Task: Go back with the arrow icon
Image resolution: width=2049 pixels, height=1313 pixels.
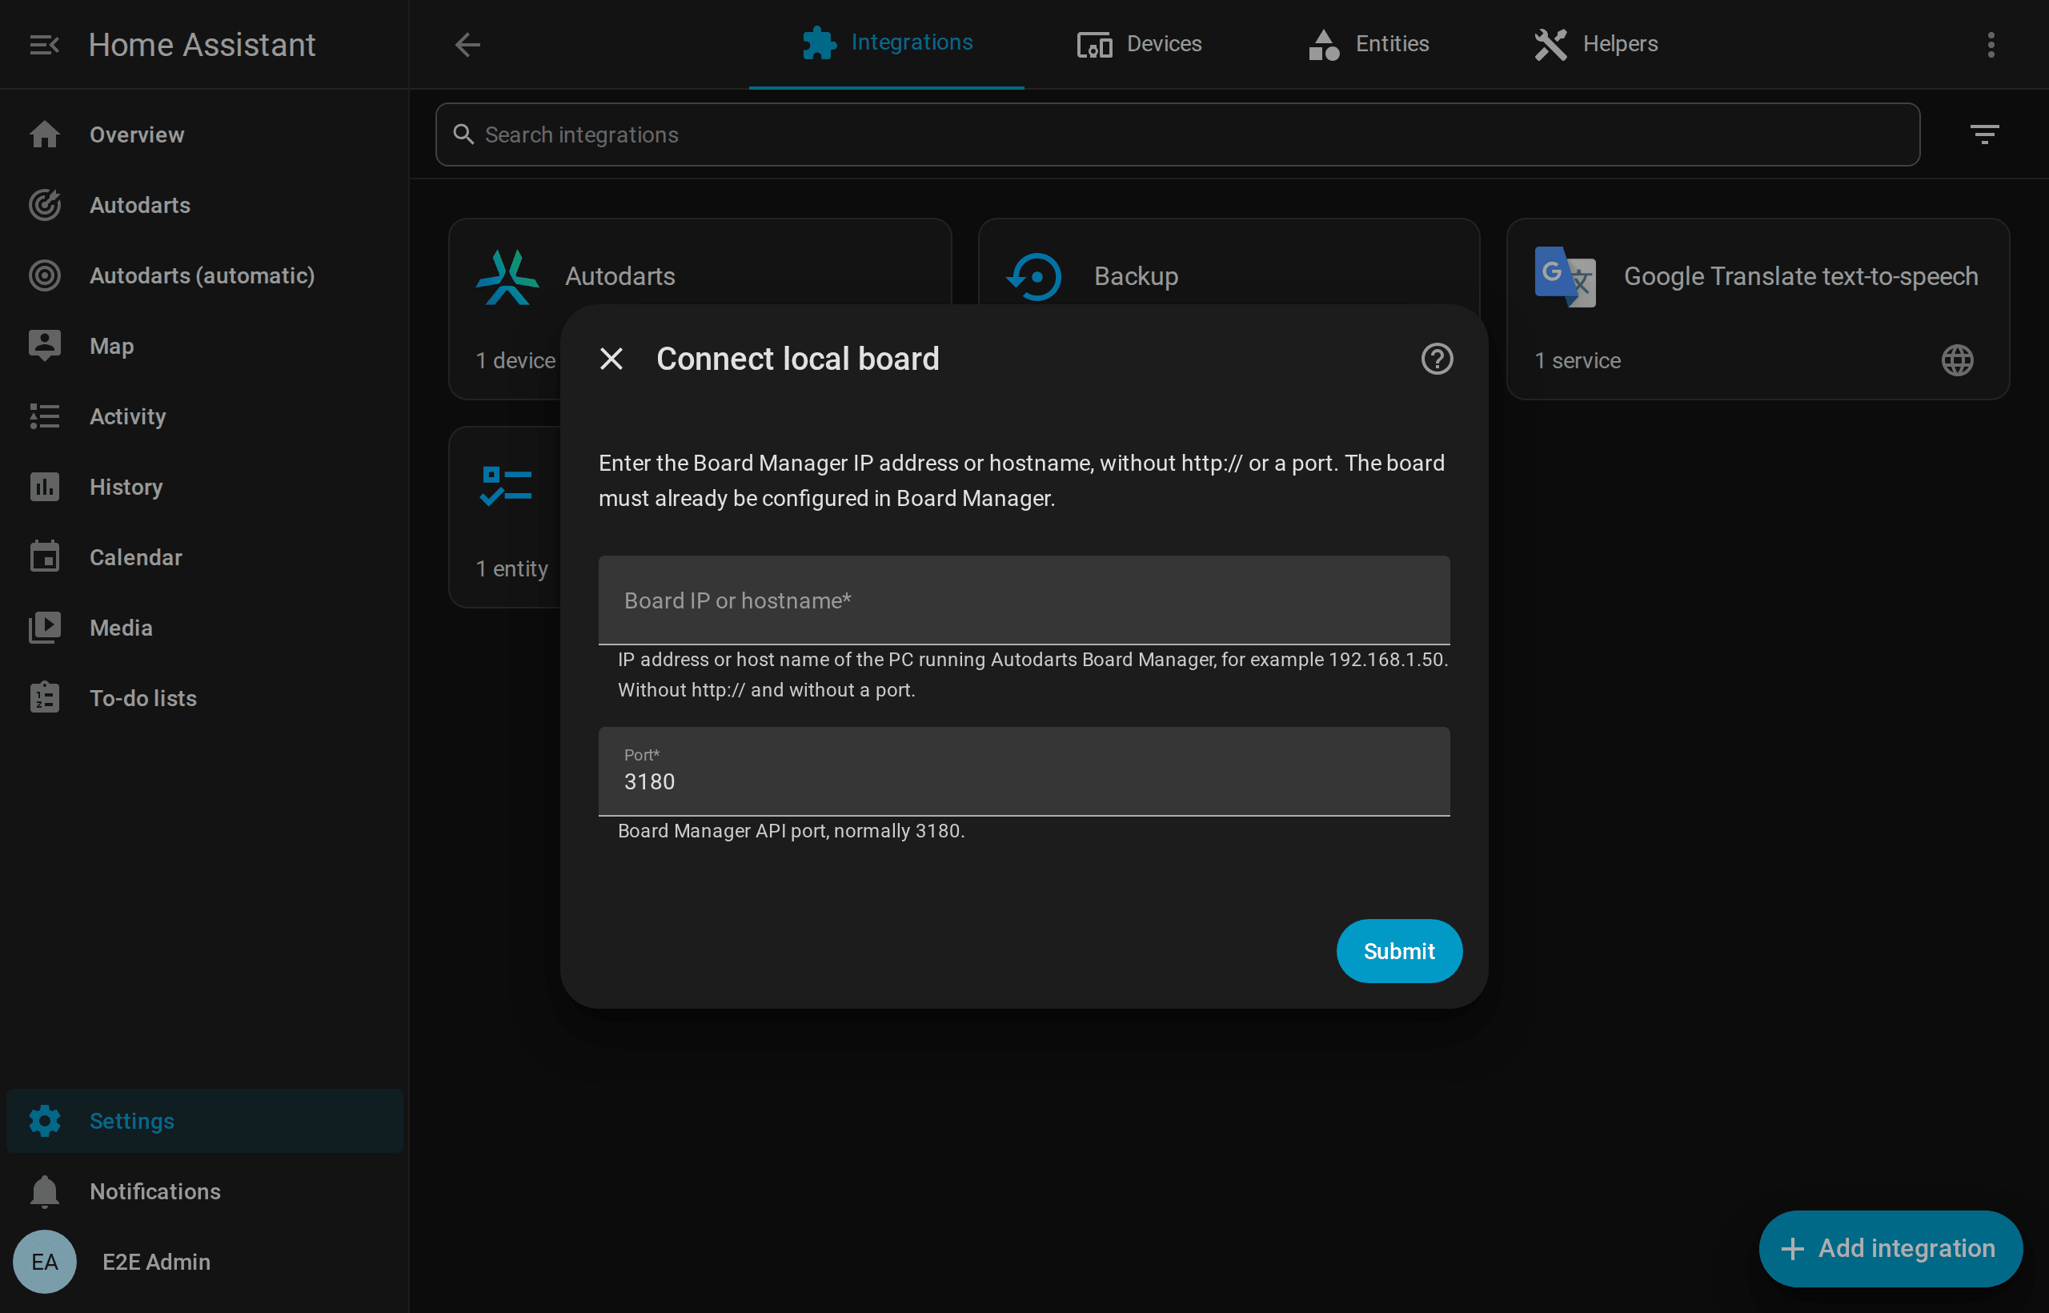Action: (x=467, y=44)
